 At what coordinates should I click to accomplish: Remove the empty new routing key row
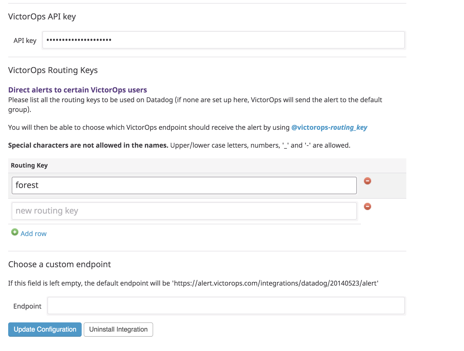pyautogui.click(x=367, y=206)
